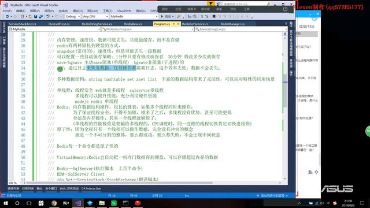Open the VisualSVN menu
The width and height of the screenshot is (370, 208).
124,11
